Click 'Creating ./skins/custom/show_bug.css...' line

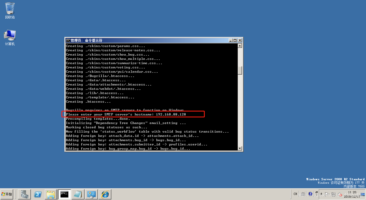108,55
